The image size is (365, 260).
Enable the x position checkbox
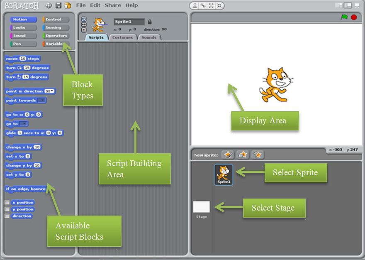[7, 203]
